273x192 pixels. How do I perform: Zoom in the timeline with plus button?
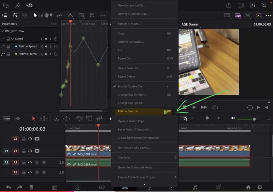point(219,118)
